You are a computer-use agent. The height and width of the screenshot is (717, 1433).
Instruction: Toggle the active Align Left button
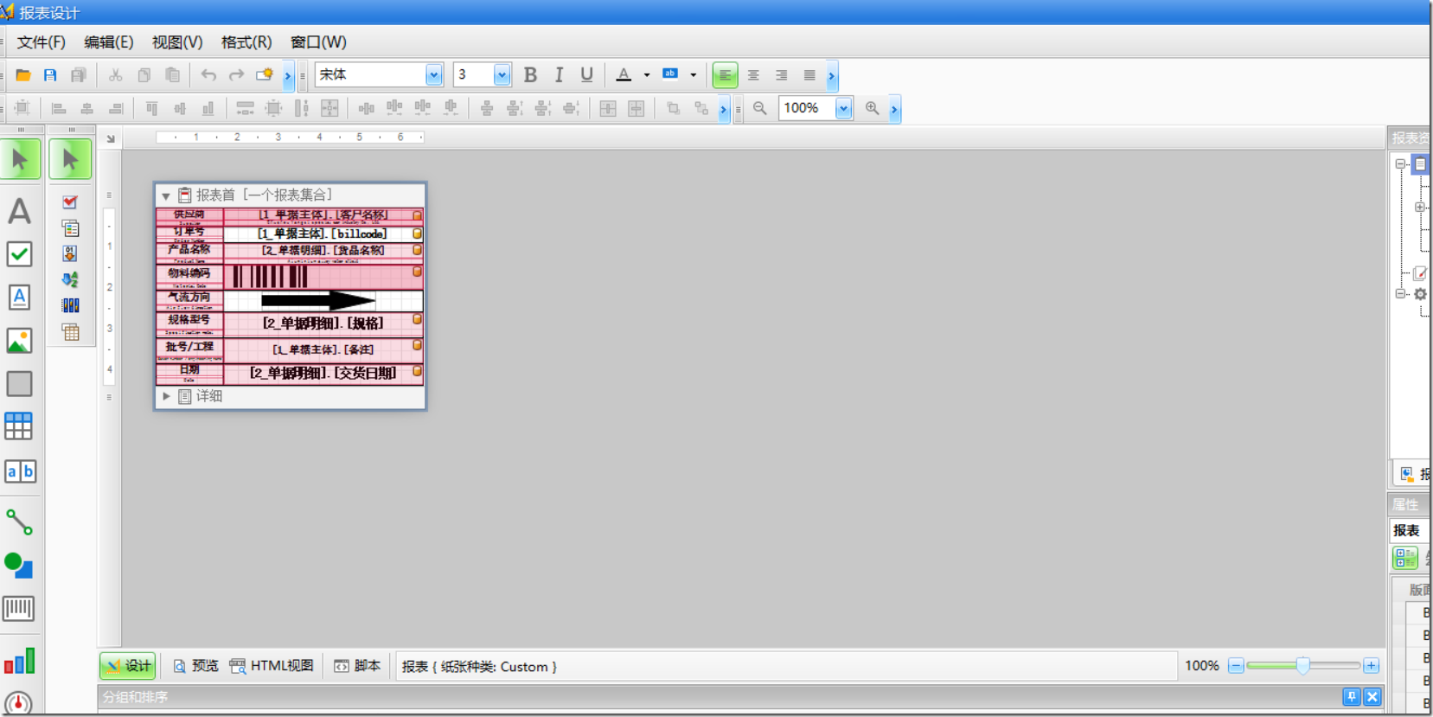[x=725, y=75]
